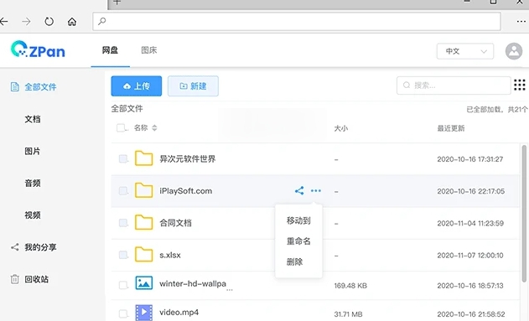The image size is (529, 321).
Task: Select the video.mp4 row checkbox
Action: point(123,314)
